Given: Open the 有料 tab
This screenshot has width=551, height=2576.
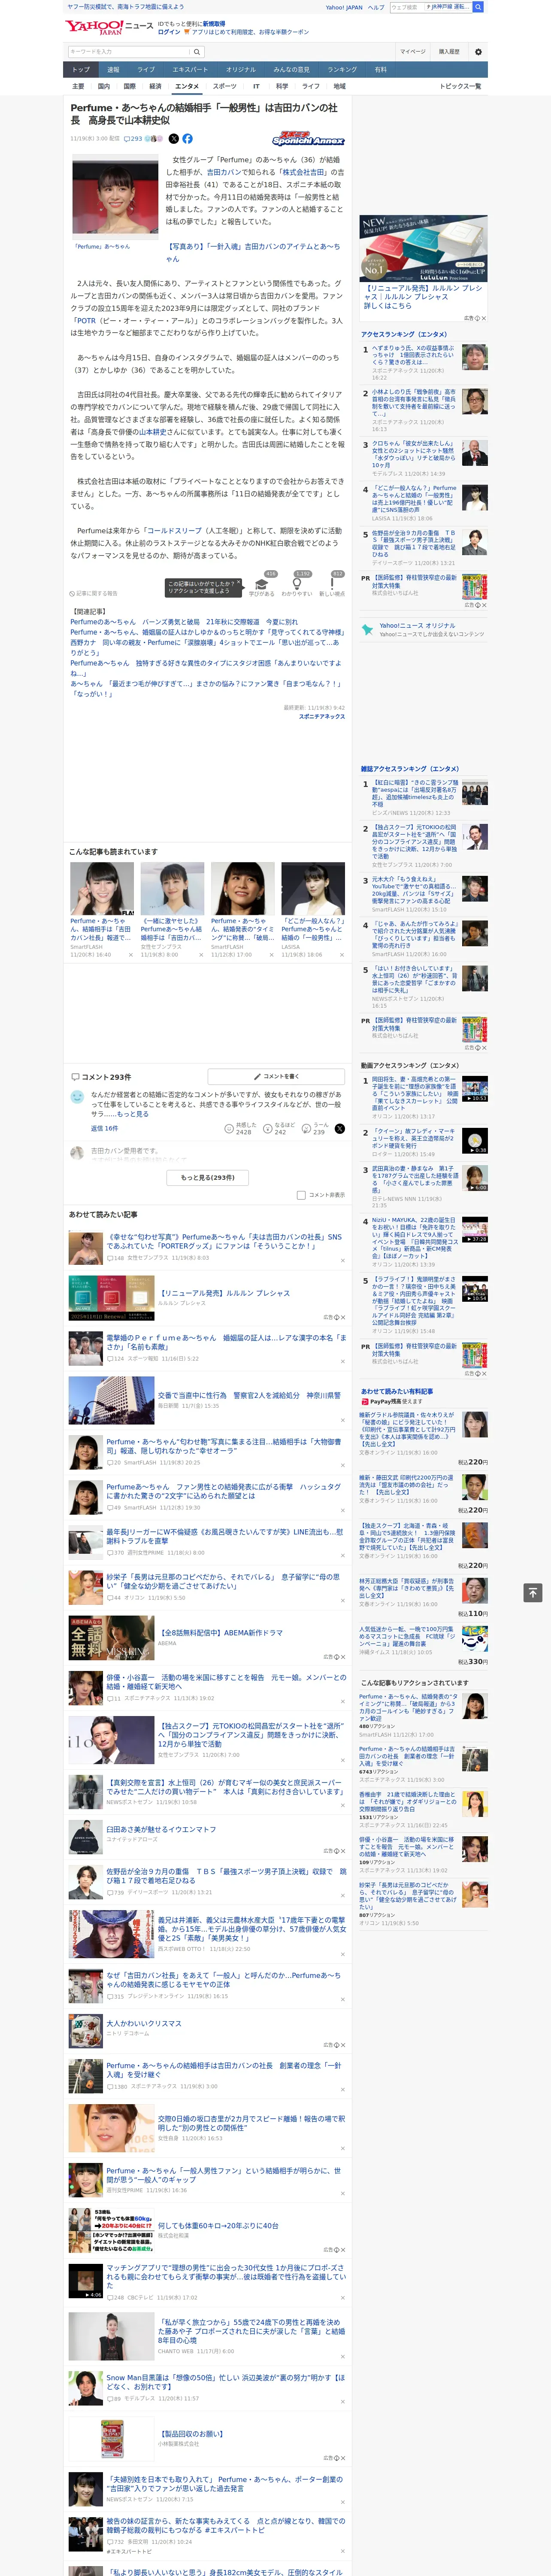Looking at the screenshot, I should 380,70.
